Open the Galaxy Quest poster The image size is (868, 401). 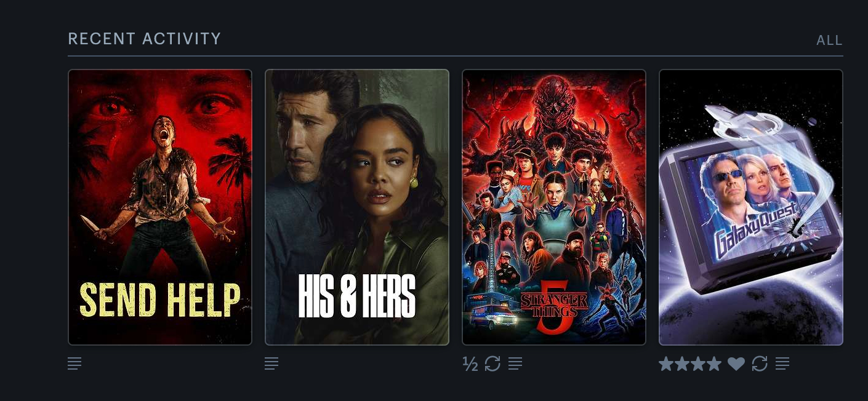pos(751,207)
